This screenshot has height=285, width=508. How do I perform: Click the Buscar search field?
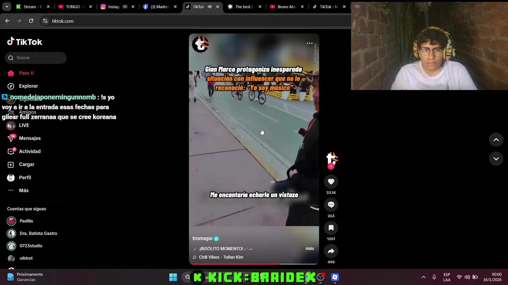pos(36,58)
